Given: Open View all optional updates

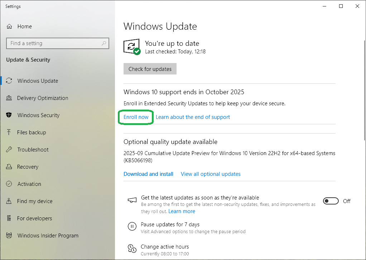Looking at the screenshot, I should pos(211,174).
